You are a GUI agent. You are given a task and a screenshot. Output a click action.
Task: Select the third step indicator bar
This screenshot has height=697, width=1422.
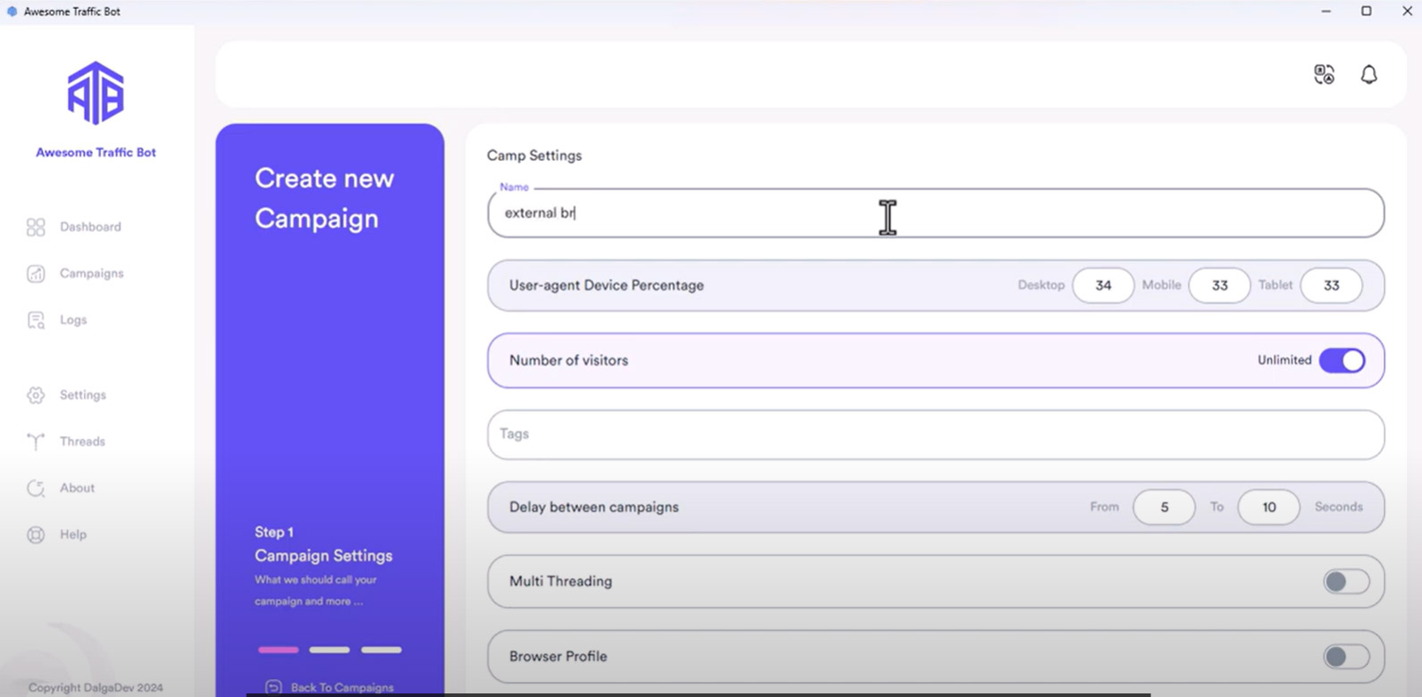[x=382, y=650]
